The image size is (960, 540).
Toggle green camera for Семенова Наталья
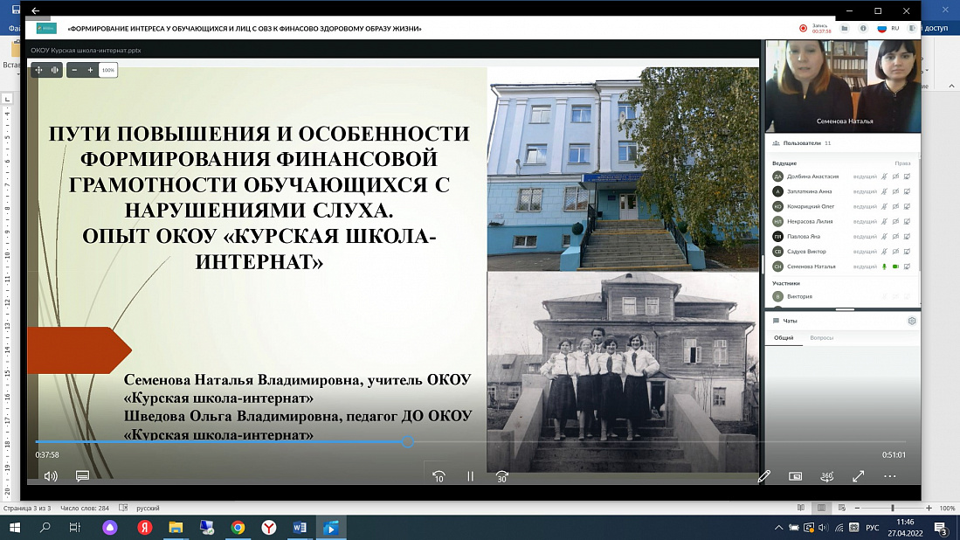point(895,267)
